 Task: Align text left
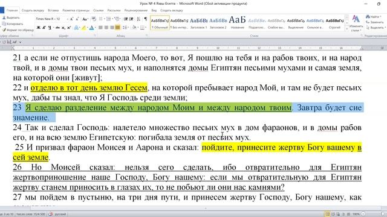pos(100,28)
